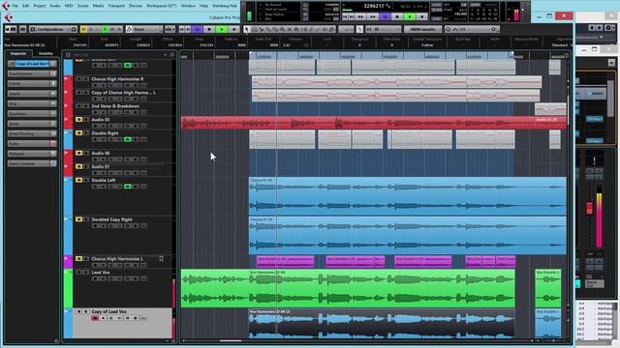Open the Project menu
This screenshot has width=620, height=348.
(39, 6)
